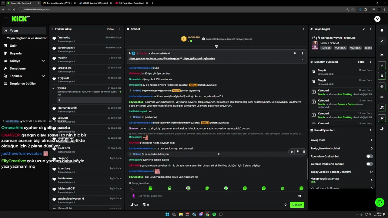Viewport: 388px width, 218px height.
Task: Toggle the note panel icon in right rail
Action: (x=382, y=76)
